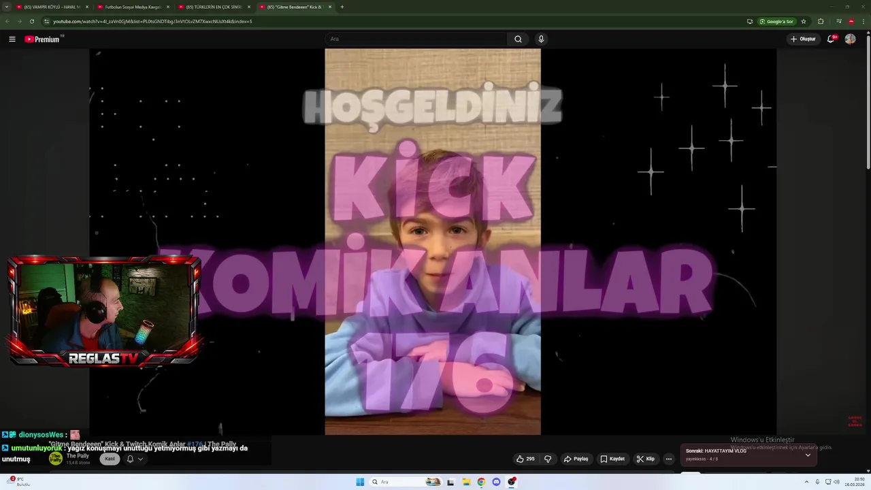The height and width of the screenshot is (490, 871).
Task: Expand the tab search dropdown arrow
Action: [x=6, y=7]
